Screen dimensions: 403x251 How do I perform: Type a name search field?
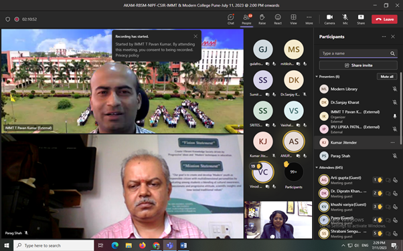(x=358, y=53)
